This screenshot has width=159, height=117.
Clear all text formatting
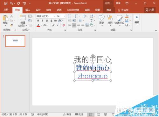tap(64, 25)
